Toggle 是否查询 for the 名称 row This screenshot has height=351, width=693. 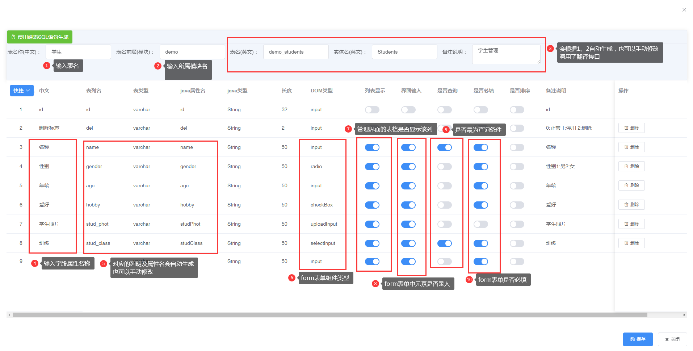tap(445, 147)
